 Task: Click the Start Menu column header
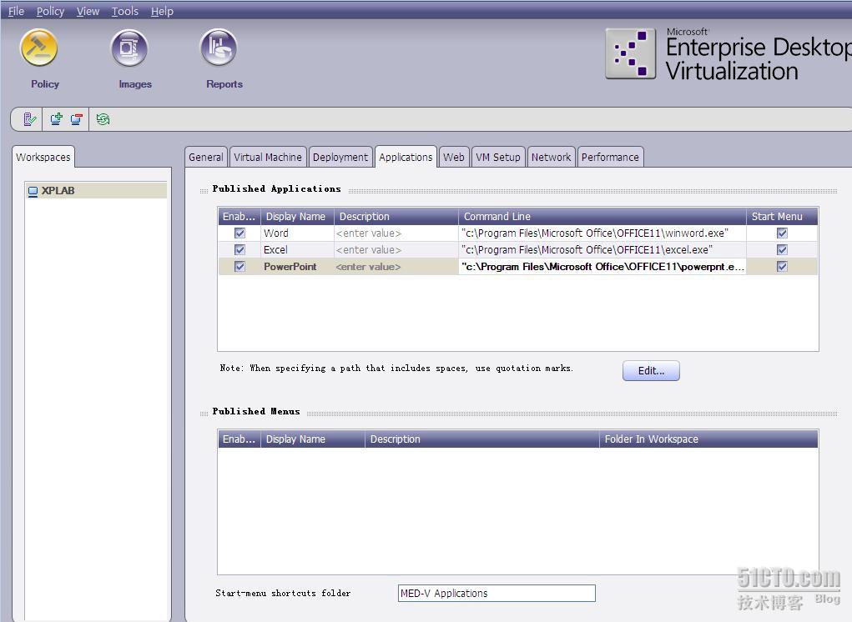(x=782, y=216)
